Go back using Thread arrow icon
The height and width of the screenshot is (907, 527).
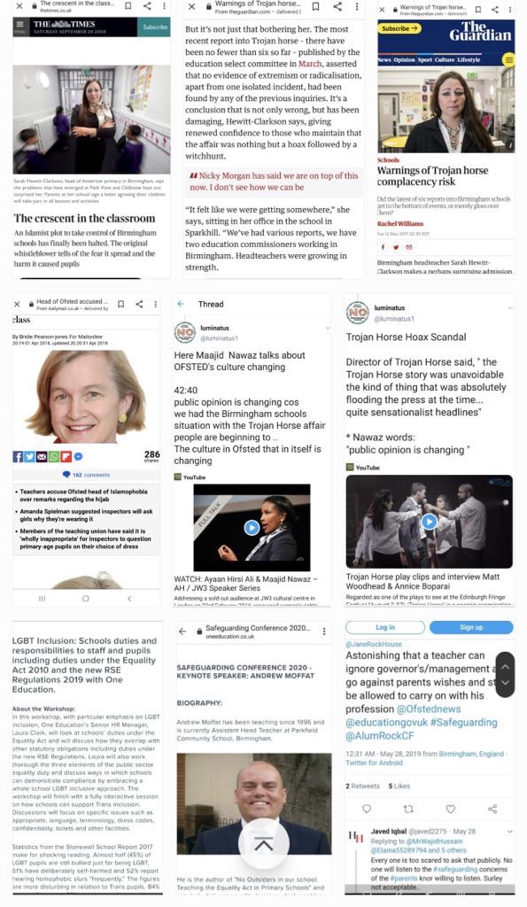click(x=181, y=304)
